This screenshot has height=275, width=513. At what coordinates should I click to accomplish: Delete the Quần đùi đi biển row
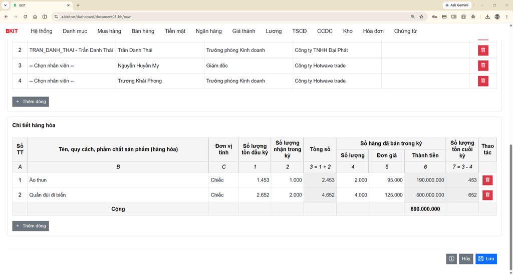pos(487,195)
